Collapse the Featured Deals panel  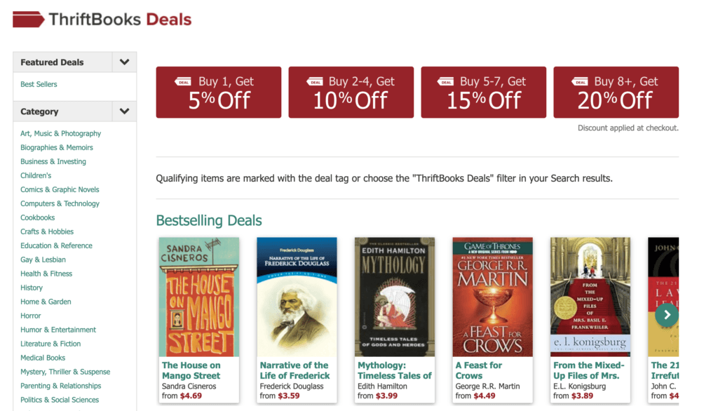(x=124, y=62)
